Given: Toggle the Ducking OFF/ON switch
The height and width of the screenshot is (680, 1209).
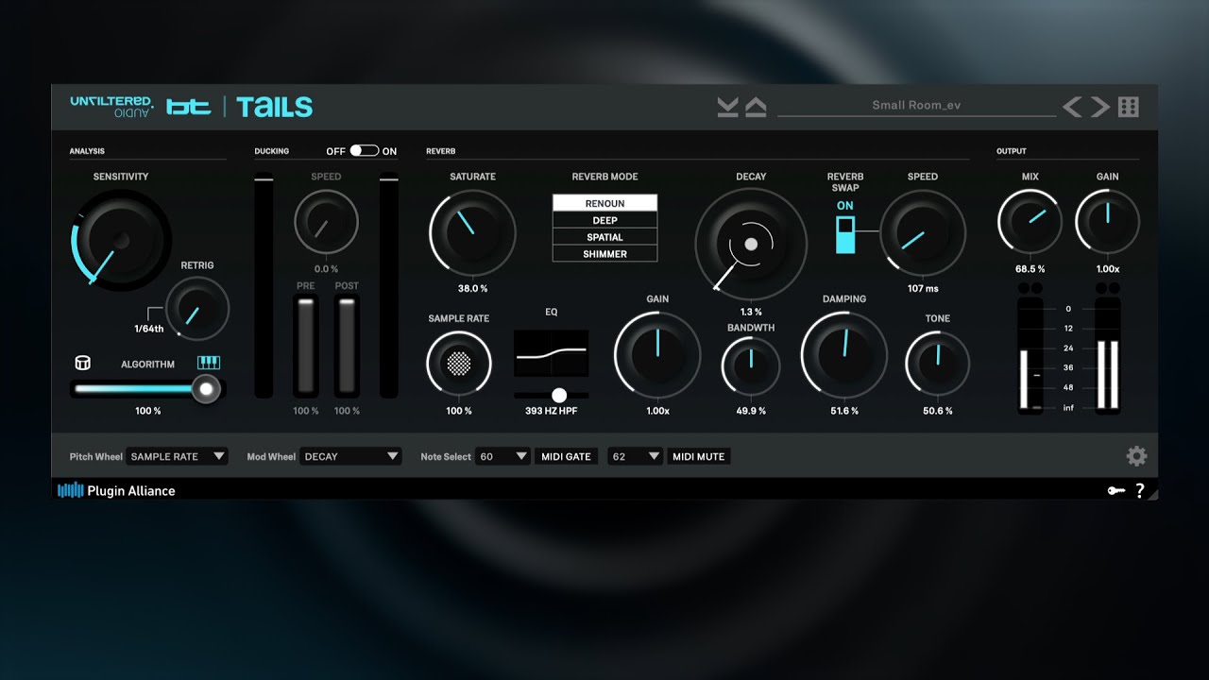Looking at the screenshot, I should (364, 151).
